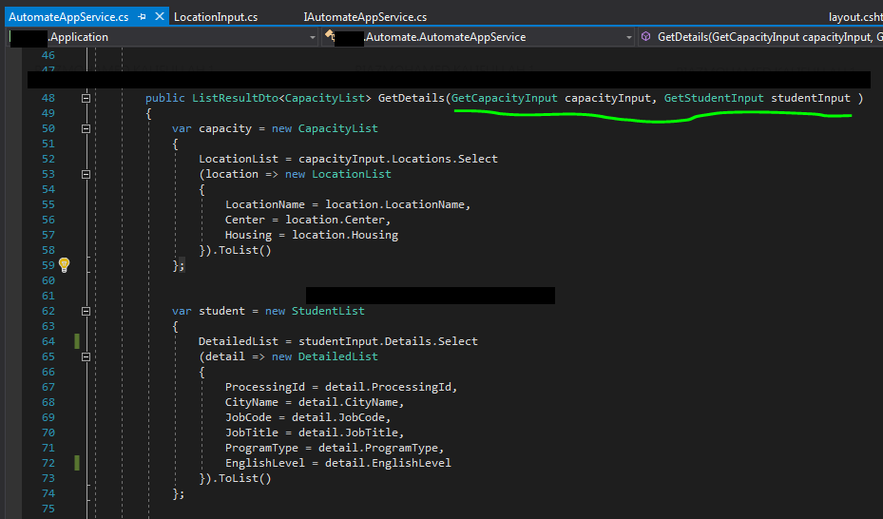Click ListResultDto in the method signature
Screen dimensions: 883x519
tap(235, 98)
